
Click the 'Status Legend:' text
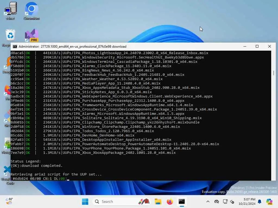click(26, 161)
